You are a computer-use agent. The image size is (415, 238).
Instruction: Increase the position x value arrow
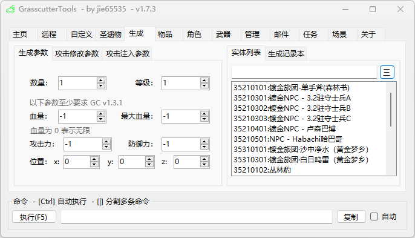(94, 159)
